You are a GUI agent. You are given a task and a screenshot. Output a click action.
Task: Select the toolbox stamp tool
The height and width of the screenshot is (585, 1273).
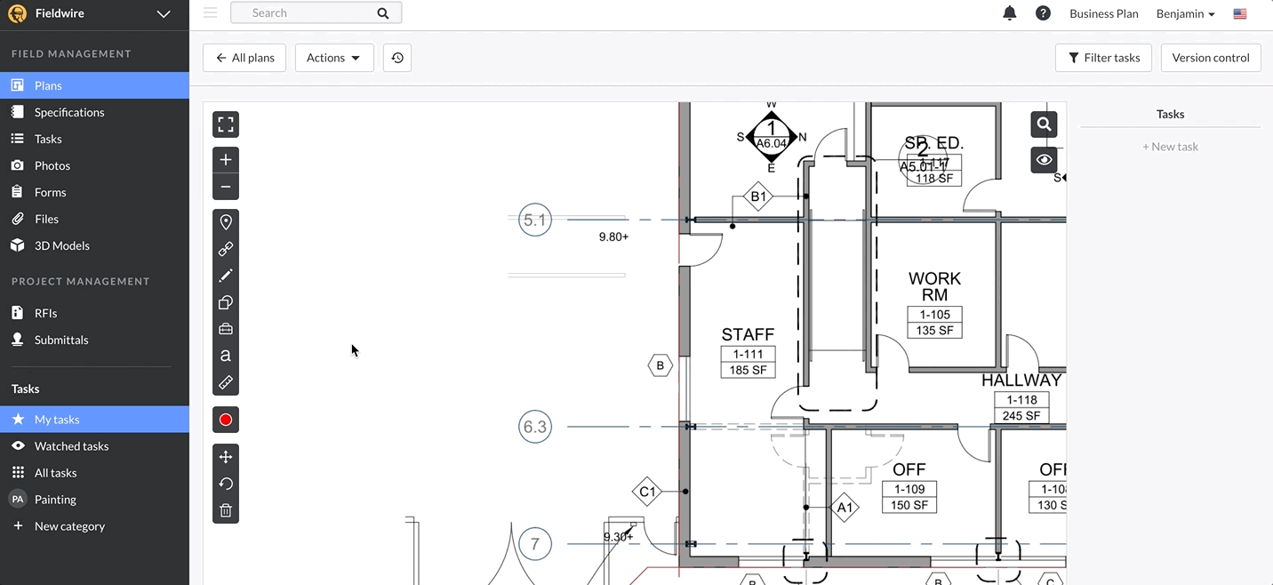pos(226,329)
